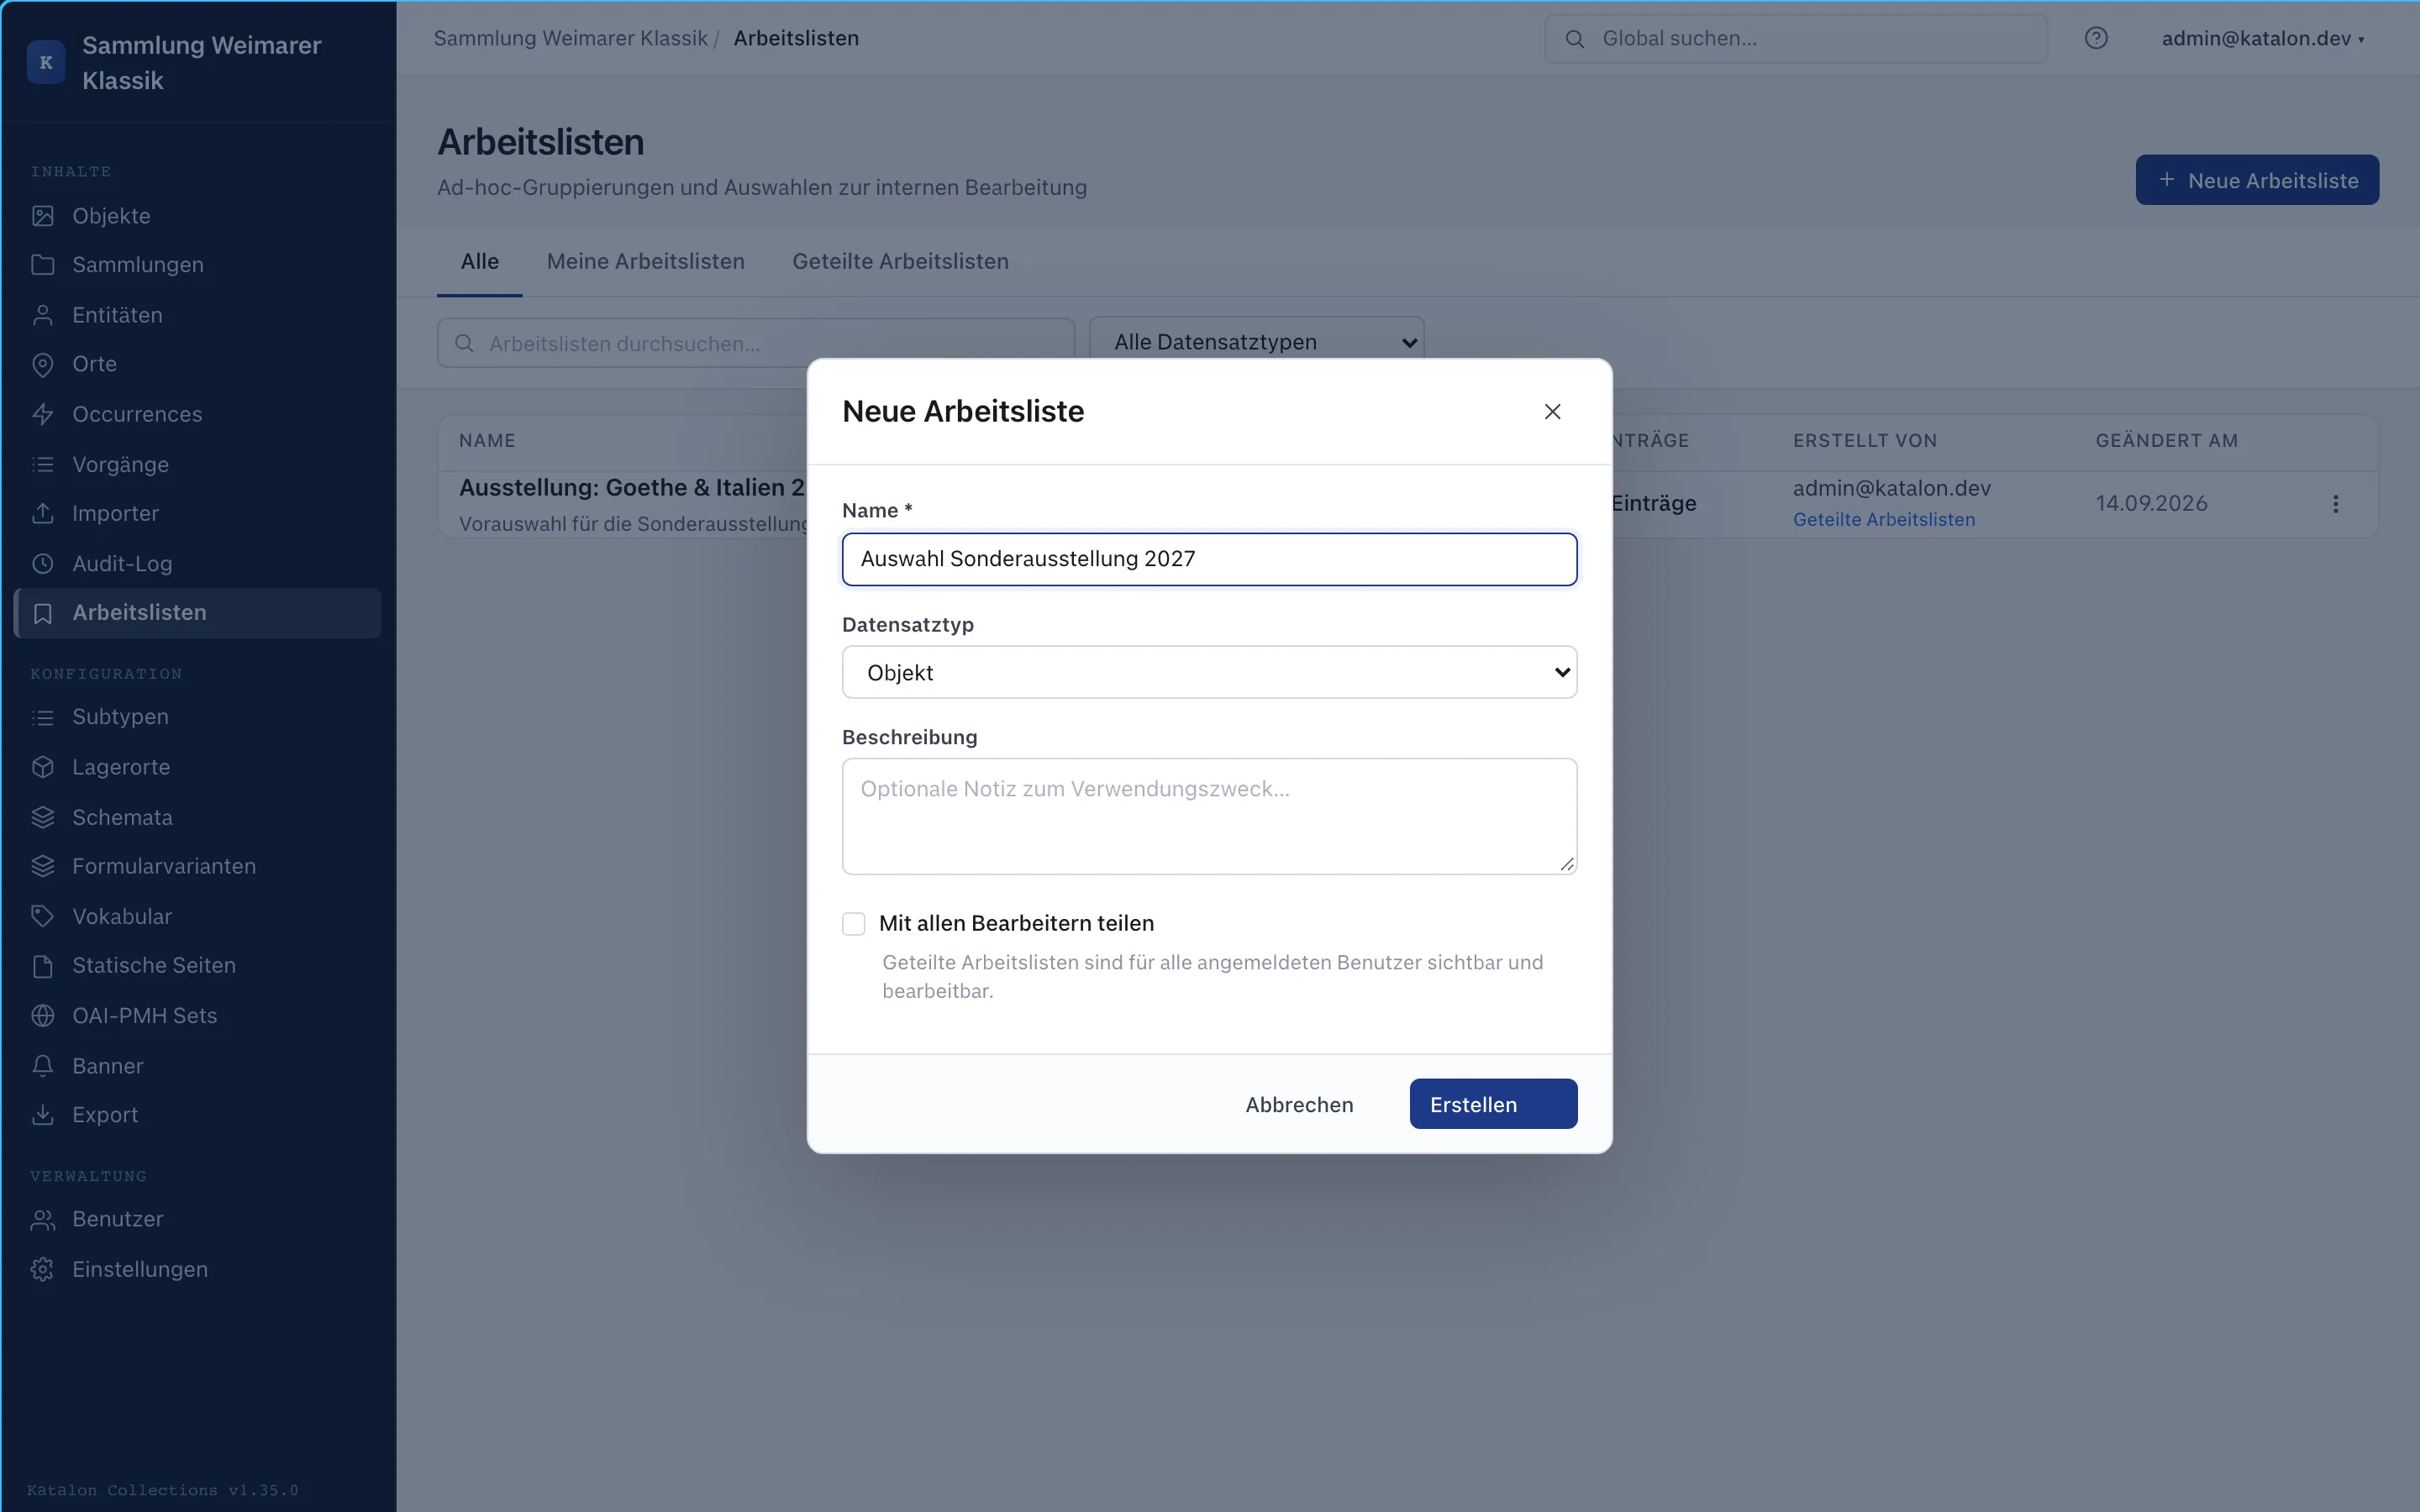Click the Vorgänge list icon
This screenshot has width=2420, height=1512.
(42, 464)
